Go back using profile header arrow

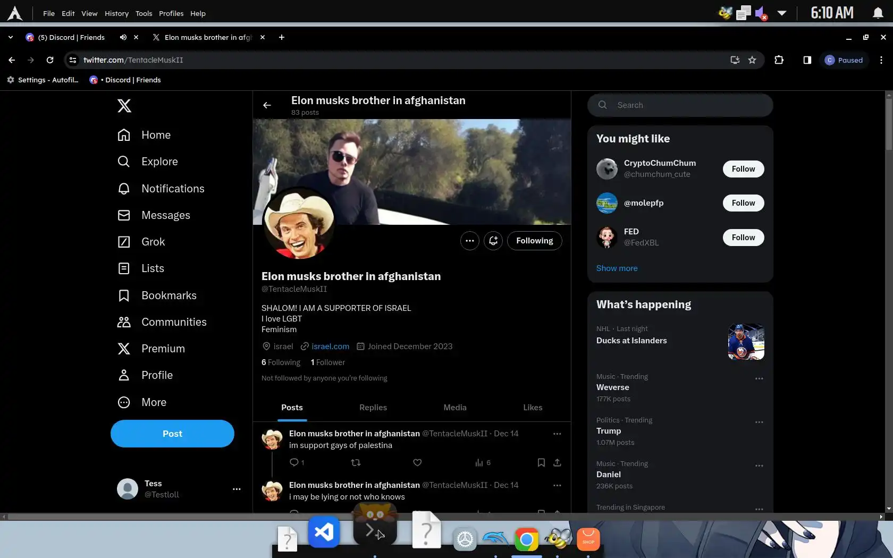coord(267,105)
